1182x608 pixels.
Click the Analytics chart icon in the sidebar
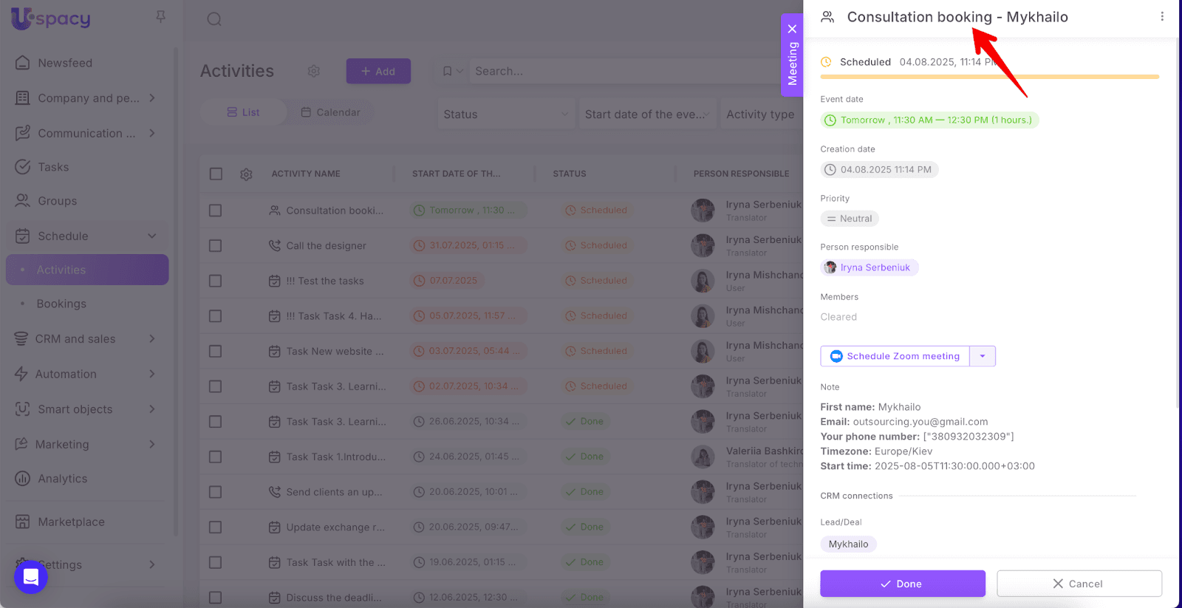(x=23, y=479)
